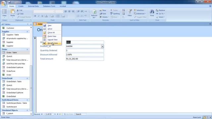Click Sort Descending icon
This screenshot has height=119, width=212.
coord(124,14)
